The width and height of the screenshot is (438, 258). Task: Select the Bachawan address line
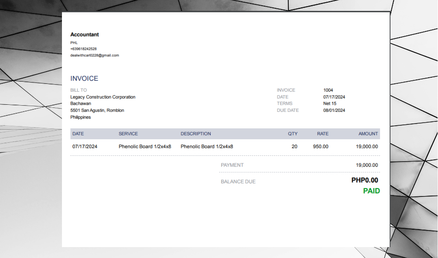[x=81, y=103]
